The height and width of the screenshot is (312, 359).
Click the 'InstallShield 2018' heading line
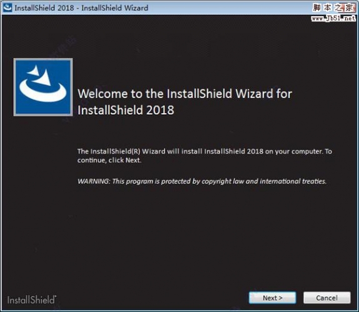[126, 110]
